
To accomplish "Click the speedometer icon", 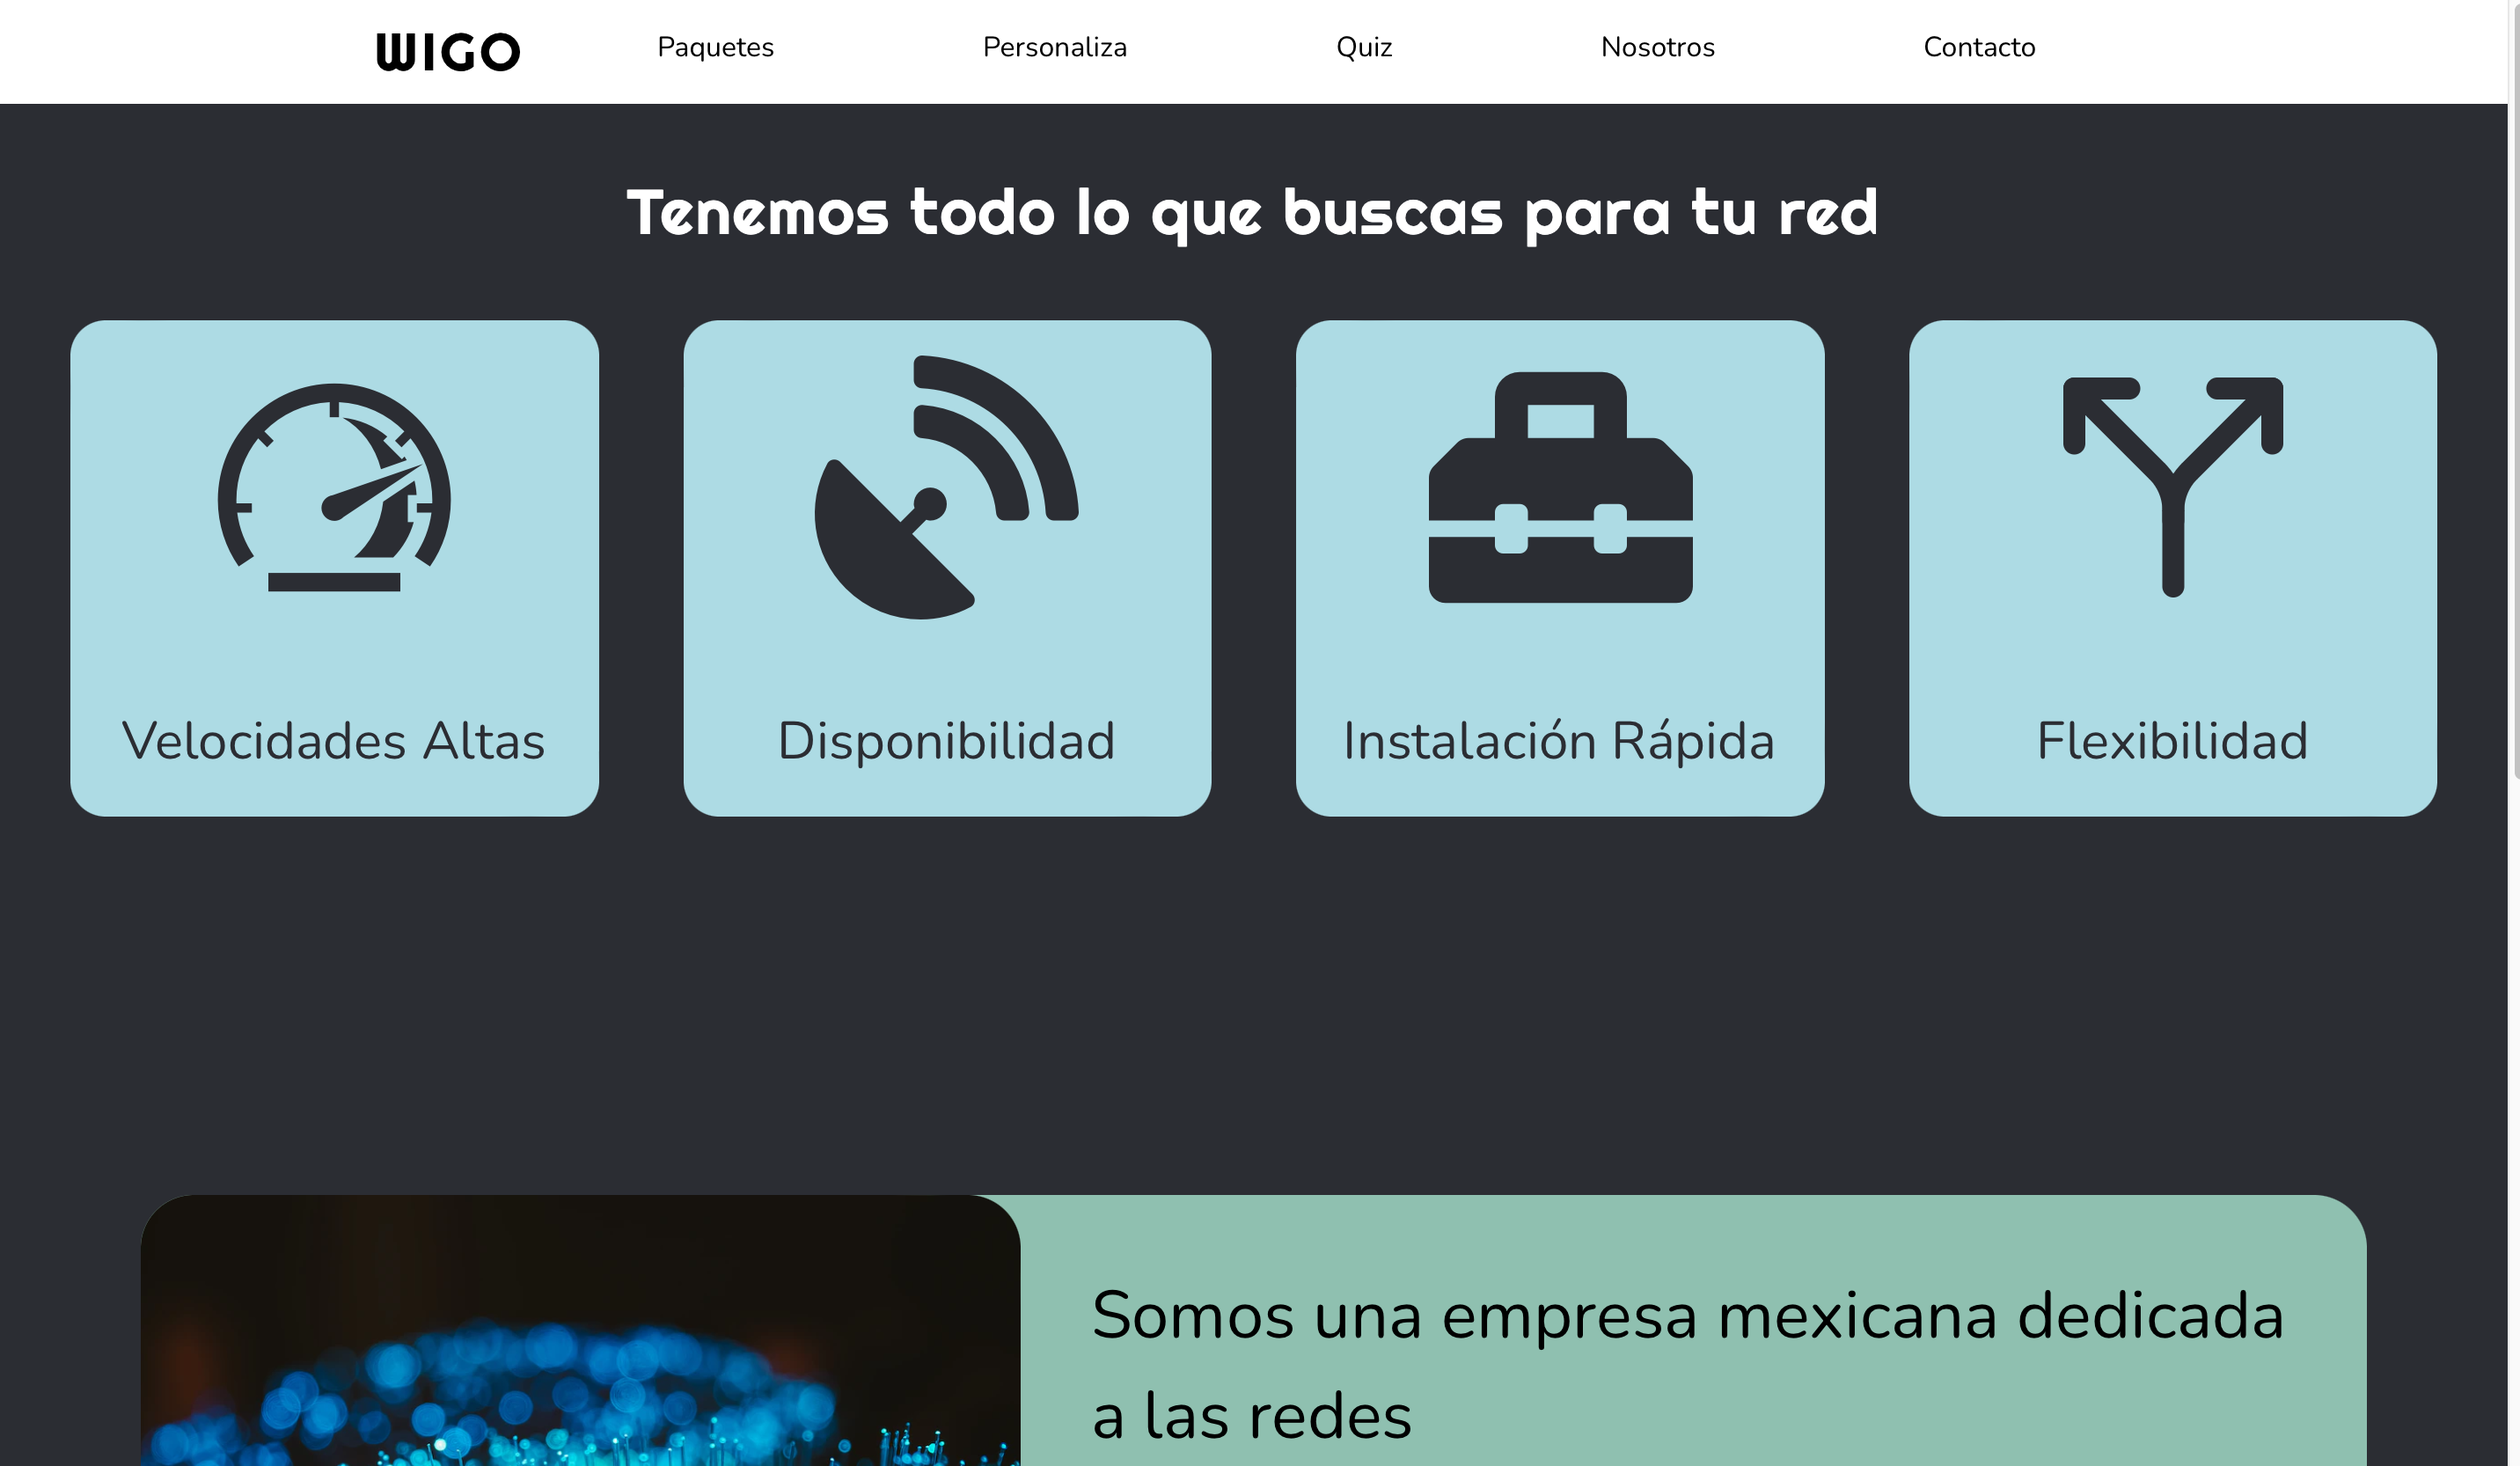I will pos(334,487).
